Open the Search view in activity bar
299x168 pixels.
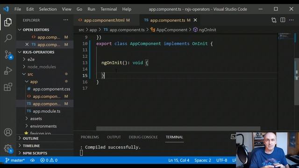tap(8, 38)
